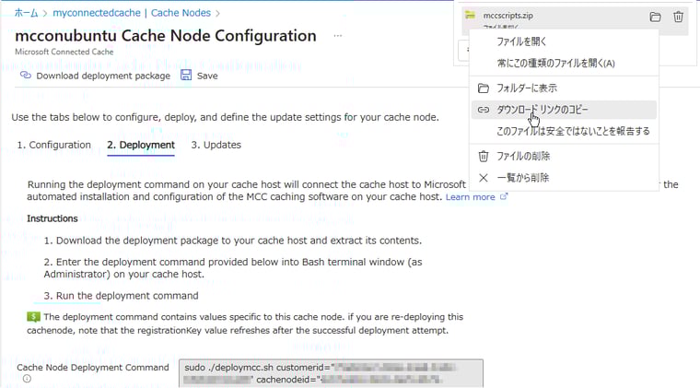Open the Learn more link
700x388 pixels.
pos(470,197)
